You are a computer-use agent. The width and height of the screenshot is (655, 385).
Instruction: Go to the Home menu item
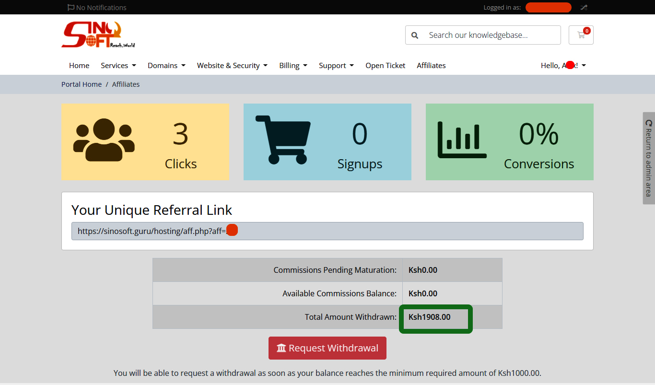[x=79, y=66]
